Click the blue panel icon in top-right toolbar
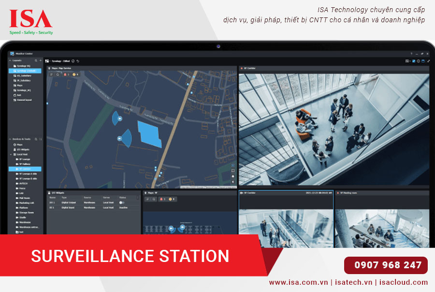 pyautogui.click(x=423, y=61)
